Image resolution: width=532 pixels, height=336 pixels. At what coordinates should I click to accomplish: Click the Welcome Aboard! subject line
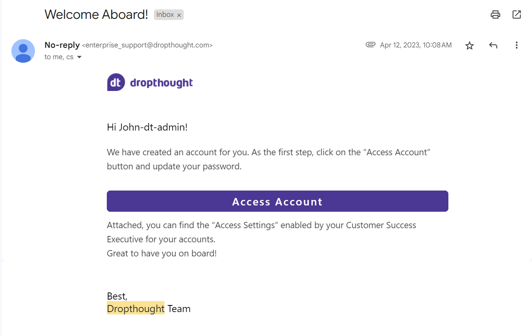point(96,15)
